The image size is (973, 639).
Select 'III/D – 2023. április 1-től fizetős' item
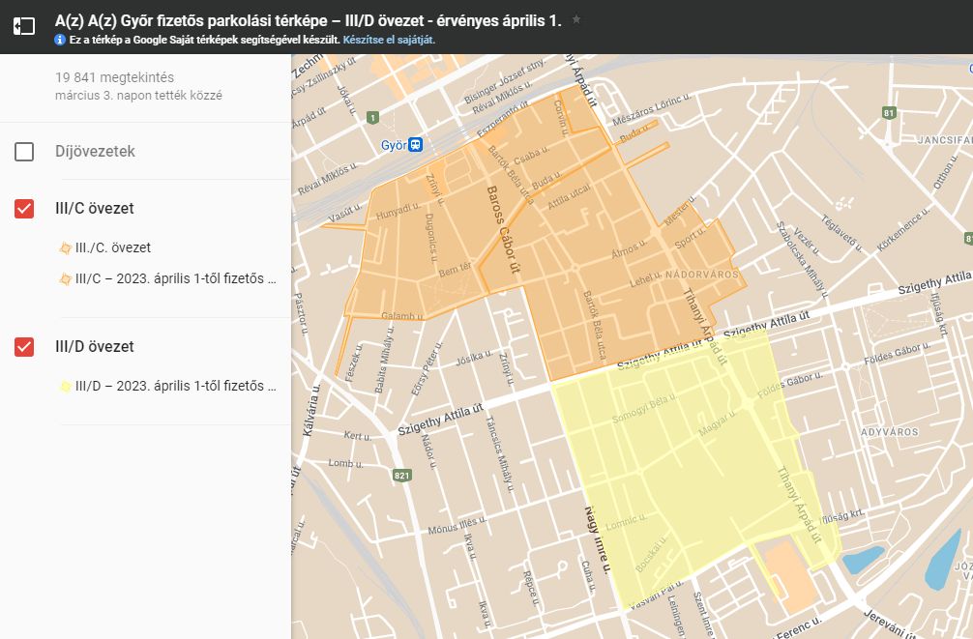click(x=175, y=387)
